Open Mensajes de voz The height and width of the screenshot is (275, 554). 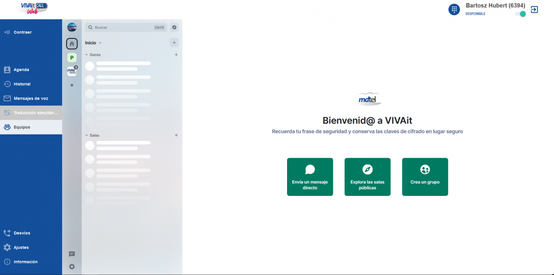click(31, 98)
